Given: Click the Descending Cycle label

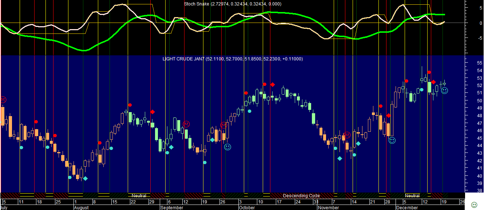Looking at the screenshot, I should tap(301, 196).
